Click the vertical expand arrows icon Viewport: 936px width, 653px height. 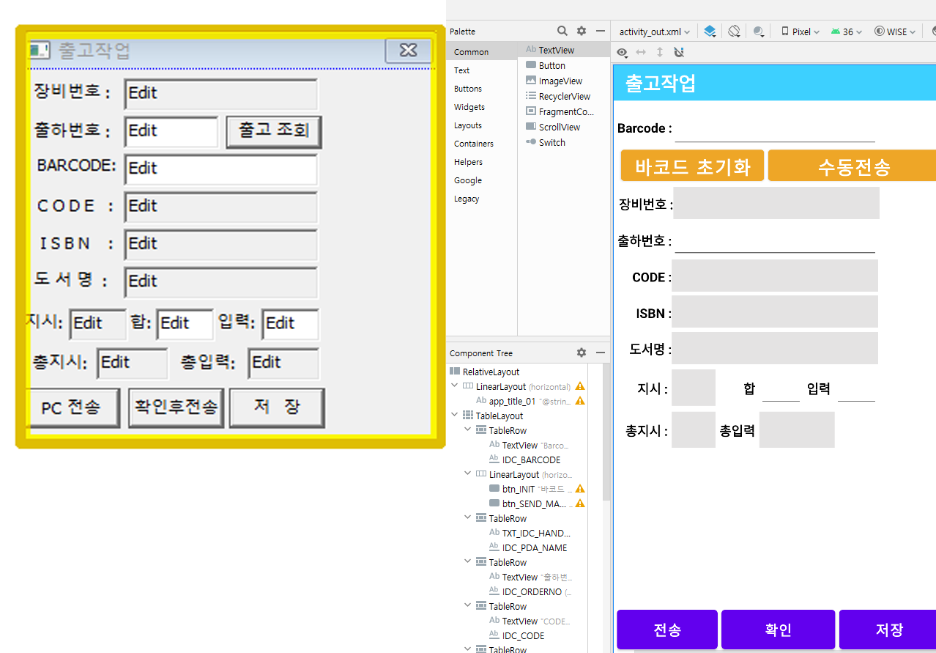coord(659,52)
